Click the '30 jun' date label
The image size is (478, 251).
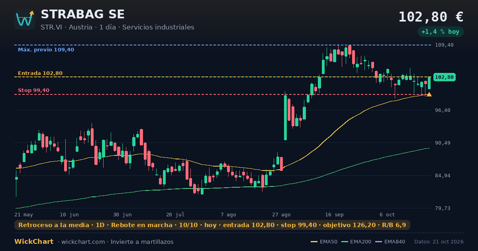[122, 215]
